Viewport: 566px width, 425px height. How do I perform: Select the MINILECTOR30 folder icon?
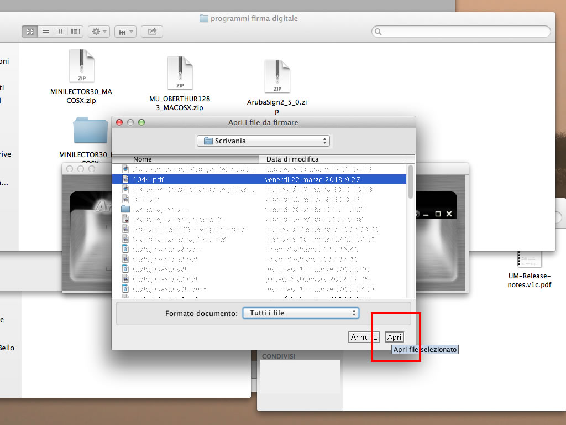tap(90, 131)
